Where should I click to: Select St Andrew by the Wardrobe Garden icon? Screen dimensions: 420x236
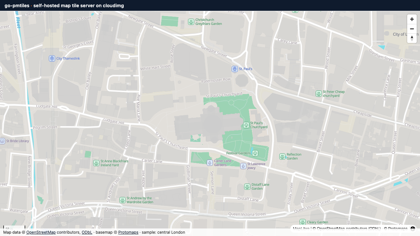[x=122, y=200]
